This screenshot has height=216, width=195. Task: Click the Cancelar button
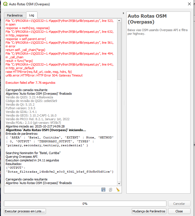tap(179, 204)
